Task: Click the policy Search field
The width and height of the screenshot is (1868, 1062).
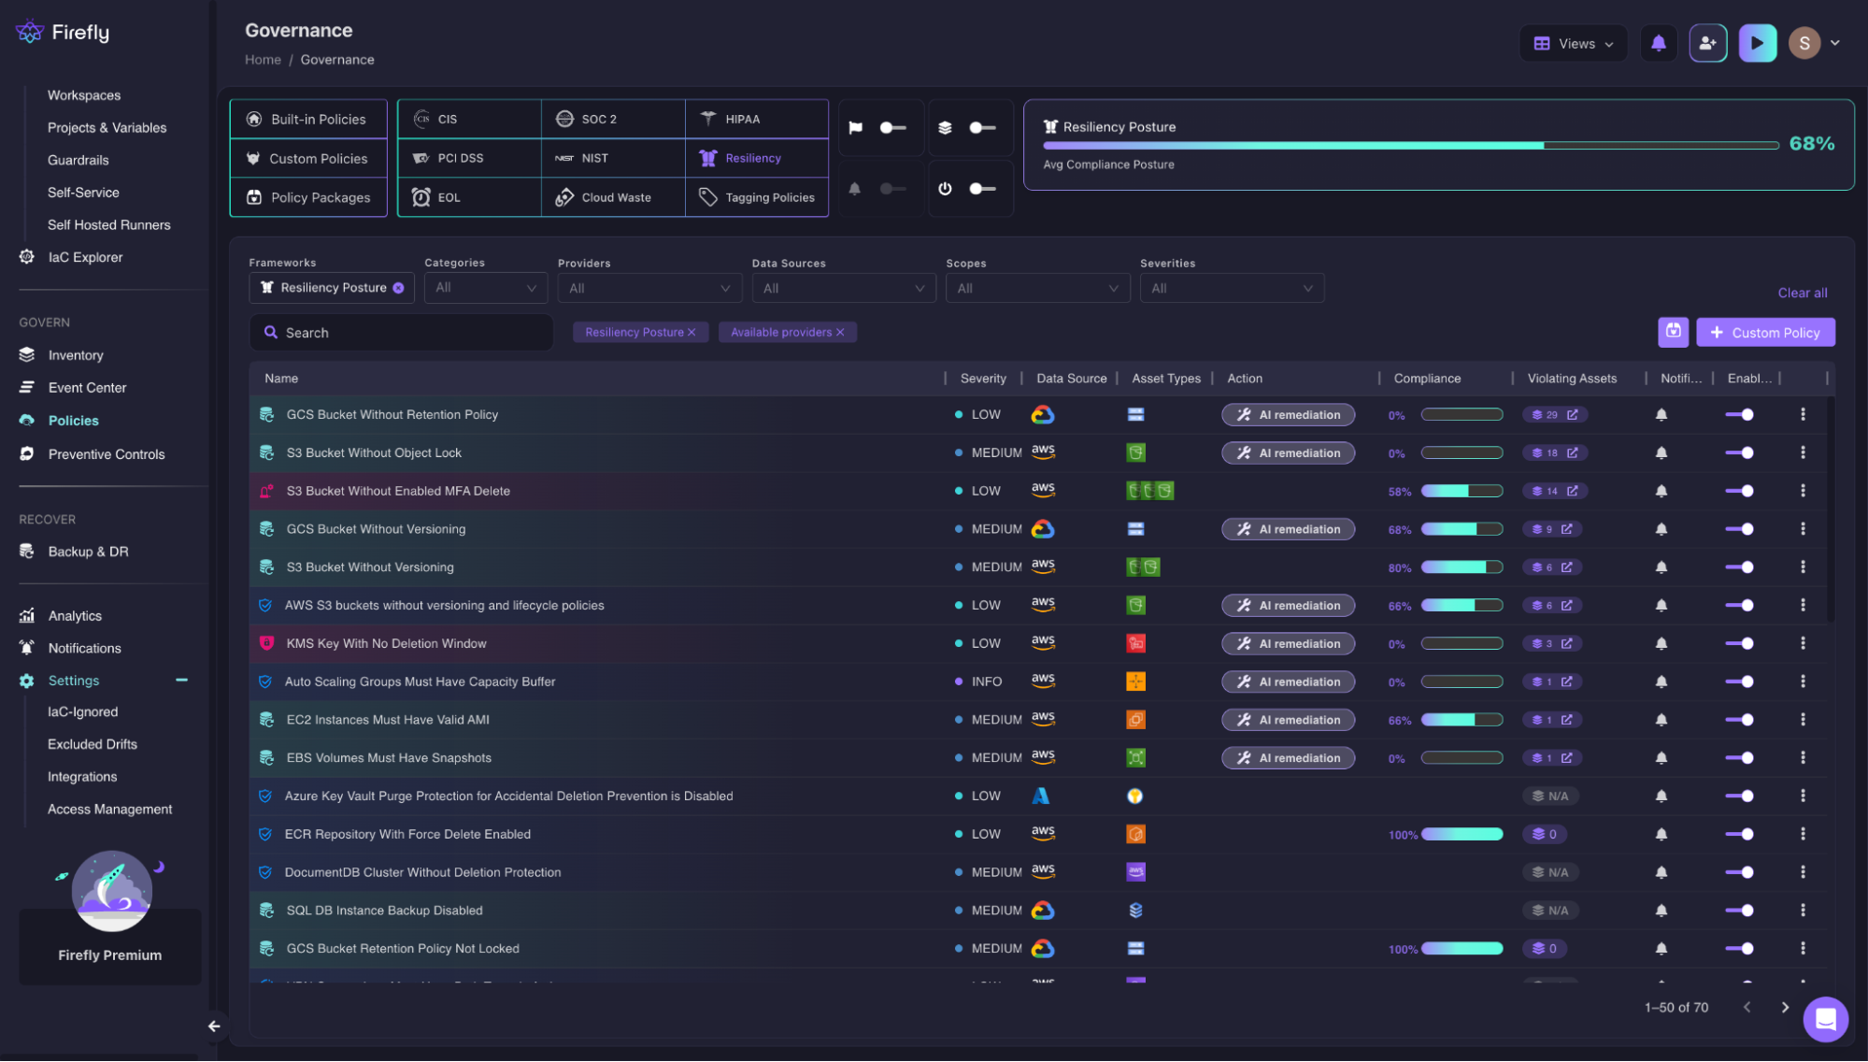Action: [401, 332]
